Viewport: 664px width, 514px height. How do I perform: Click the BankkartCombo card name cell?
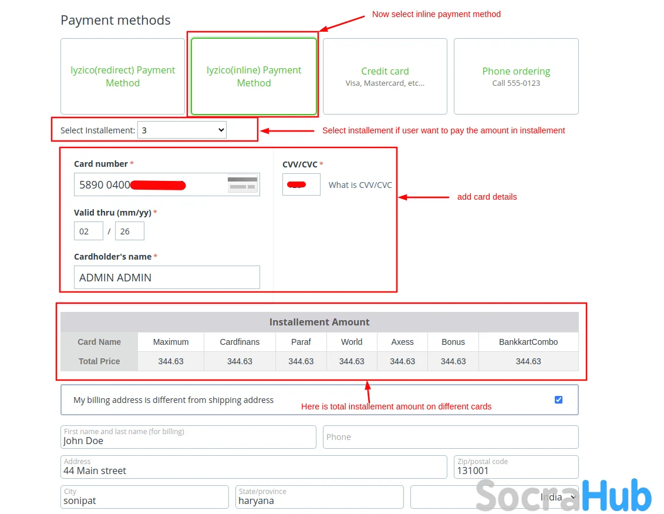click(528, 342)
